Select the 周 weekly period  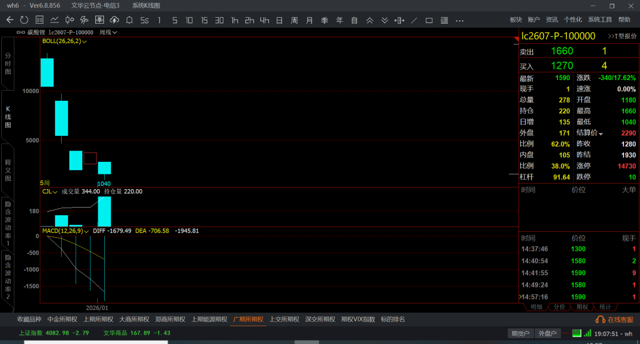pyautogui.click(x=295, y=20)
